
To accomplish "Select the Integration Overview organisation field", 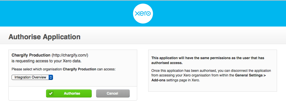I will tap(32, 77).
